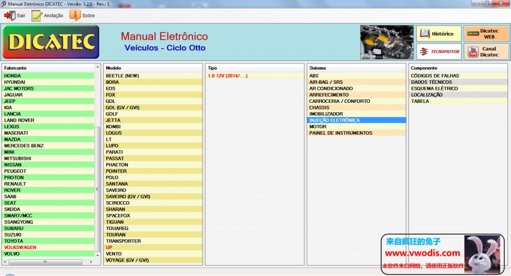Open the Histórico button
Image resolution: width=511 pixels, height=276 pixels.
click(x=439, y=34)
